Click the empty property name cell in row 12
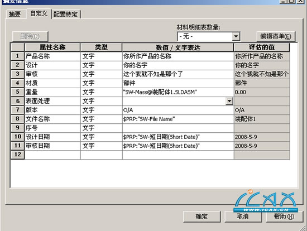307x231 pixels. (x=52, y=155)
